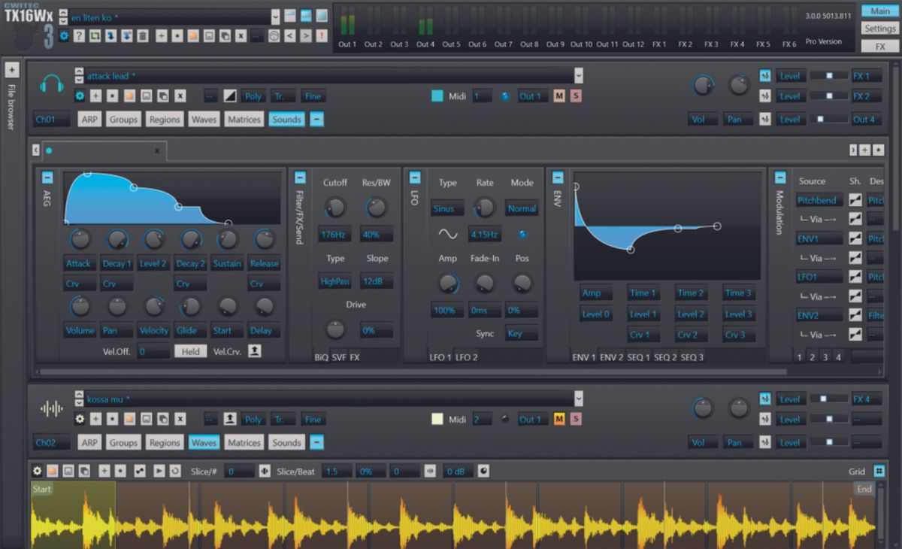
Task: Click the help question-mark icon
Action: [x=79, y=35]
